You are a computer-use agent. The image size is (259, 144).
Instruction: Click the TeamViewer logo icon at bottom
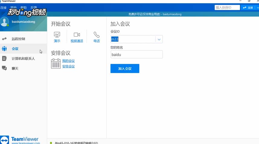(x=5, y=140)
